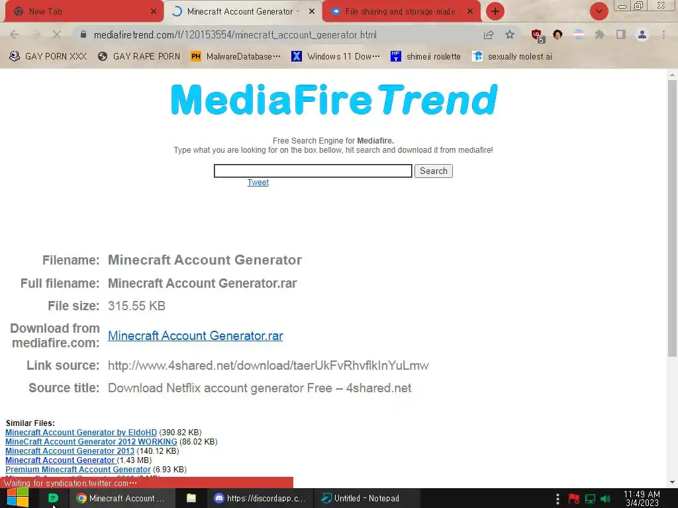Close the New Tab tab
The height and width of the screenshot is (508, 678).
[153, 12]
